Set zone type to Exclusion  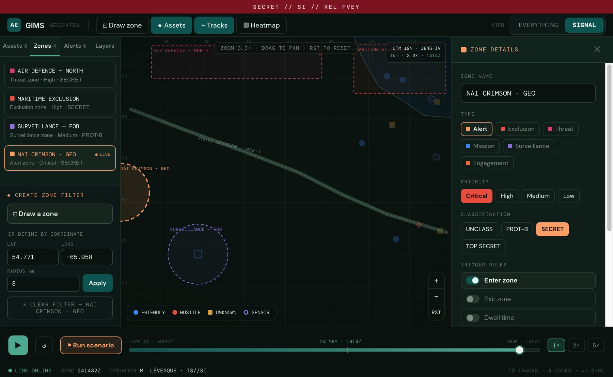518,129
